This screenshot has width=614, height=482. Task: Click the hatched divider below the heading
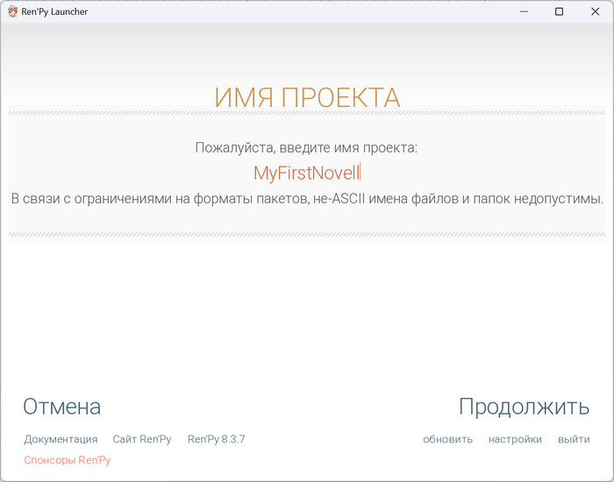307,113
